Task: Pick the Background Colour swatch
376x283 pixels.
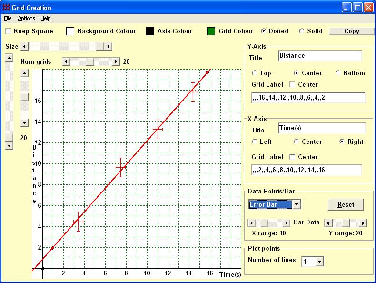Action: point(70,31)
